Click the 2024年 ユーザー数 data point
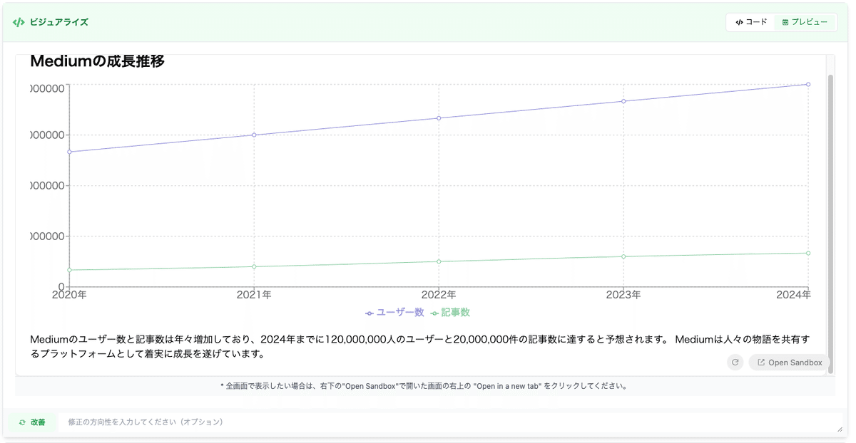The width and height of the screenshot is (856, 443). 808,84
